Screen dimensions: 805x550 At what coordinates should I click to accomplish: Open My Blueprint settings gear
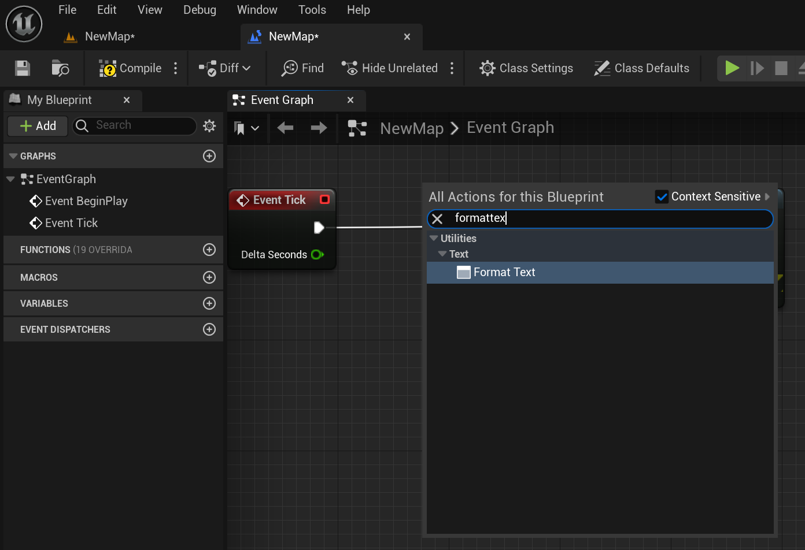[x=209, y=125]
